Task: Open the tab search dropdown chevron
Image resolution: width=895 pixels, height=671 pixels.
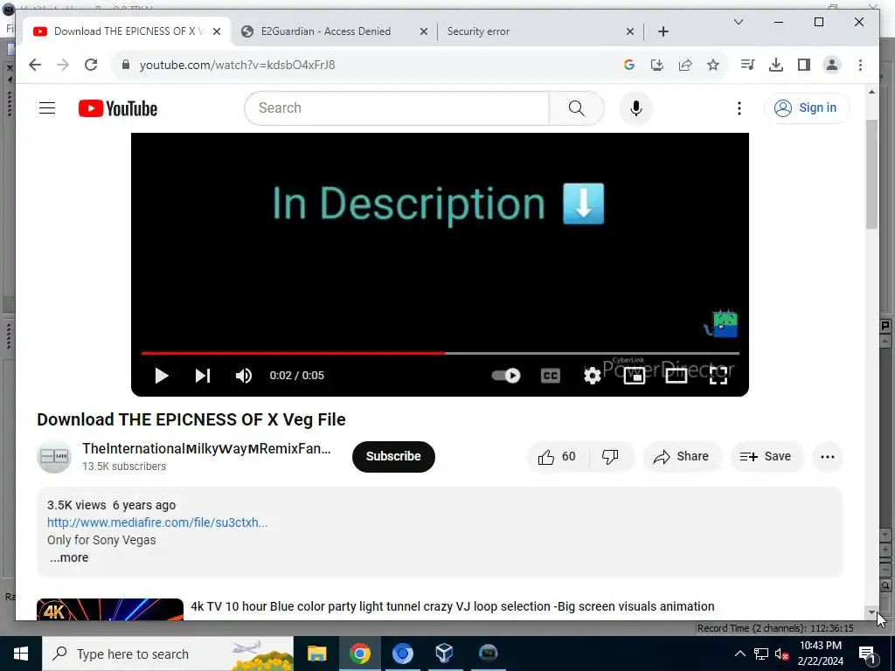Action: [x=738, y=22]
